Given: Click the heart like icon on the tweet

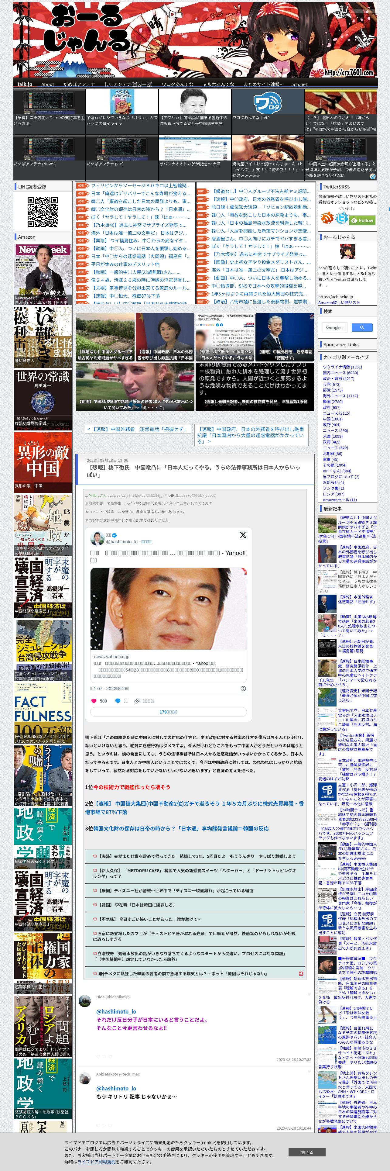Looking at the screenshot, I should [94, 701].
